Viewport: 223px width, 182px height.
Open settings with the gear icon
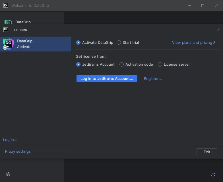coord(8,174)
